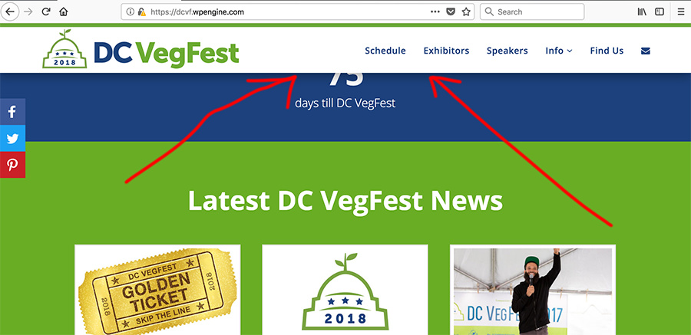The image size is (691, 335).
Task: Click in the browser Search field
Action: (x=532, y=12)
